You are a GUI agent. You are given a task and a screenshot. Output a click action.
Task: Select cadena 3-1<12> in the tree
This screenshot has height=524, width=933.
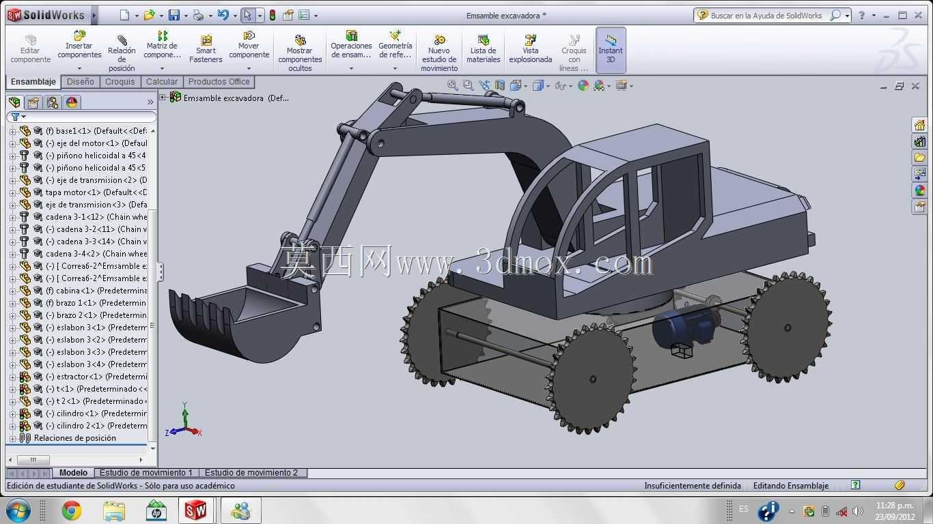coord(96,217)
